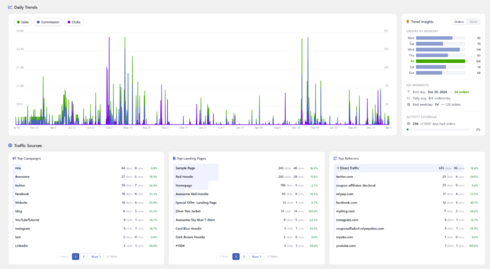Select the Sample Page landing page
Image resolution: width=490 pixels, height=269 pixels.
tap(247, 168)
